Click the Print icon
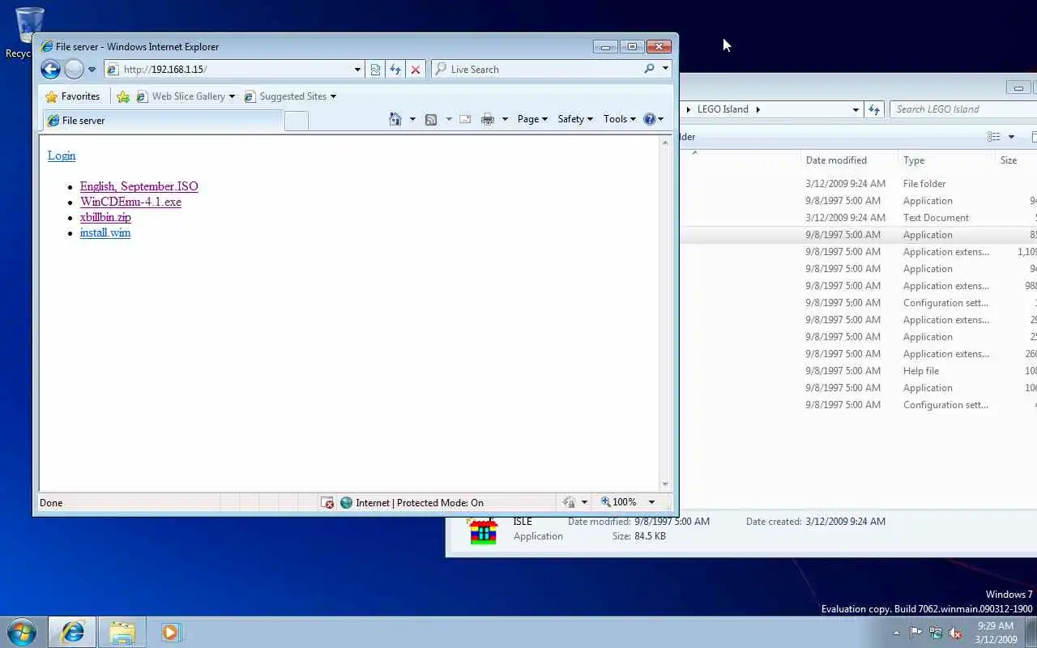1037x648 pixels. pyautogui.click(x=487, y=119)
